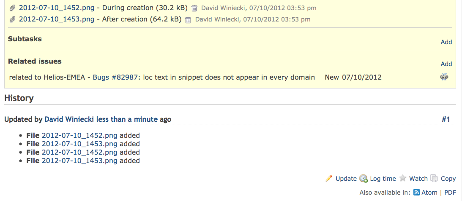Click paperclip icon beside 2012-07-10_1453.png

tap(12, 20)
